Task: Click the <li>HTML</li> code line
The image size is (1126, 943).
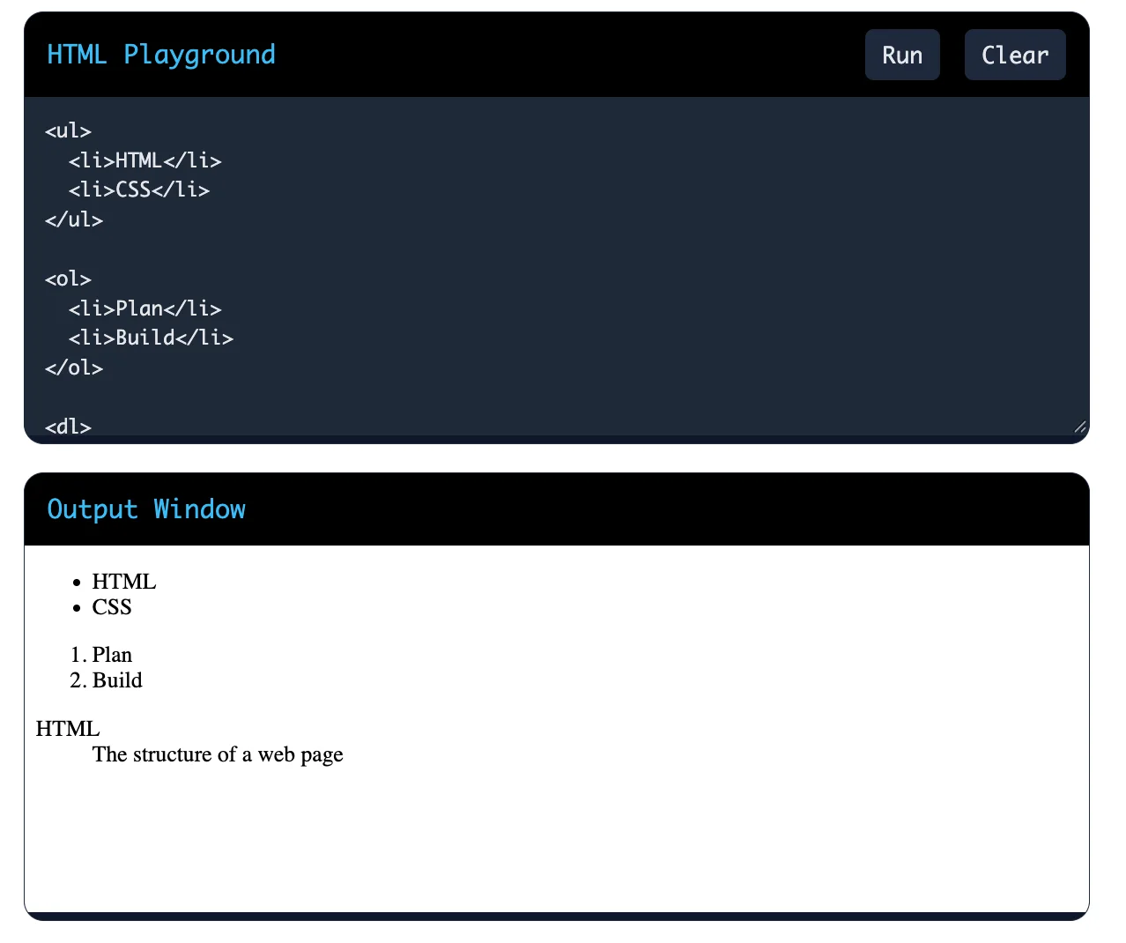Action: (145, 160)
